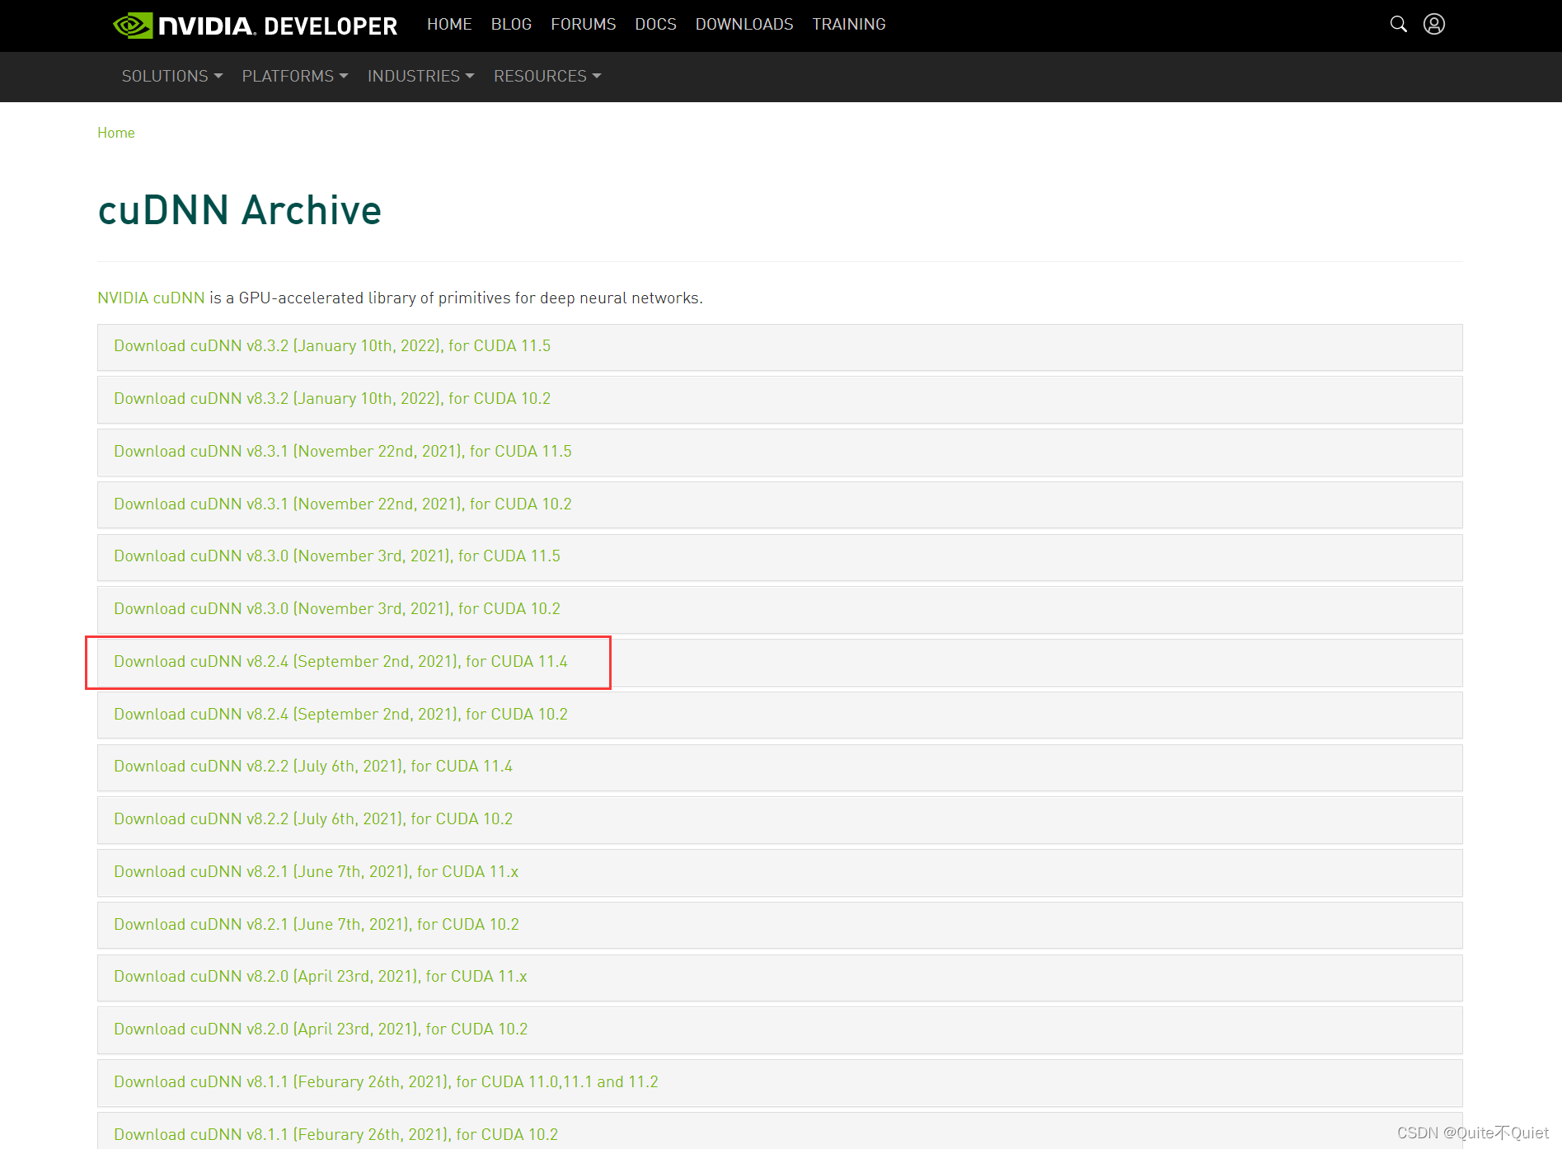The height and width of the screenshot is (1149, 1562).
Task: Expand cuDNN v8.3.2 for CUDA 10.2
Action: point(780,400)
